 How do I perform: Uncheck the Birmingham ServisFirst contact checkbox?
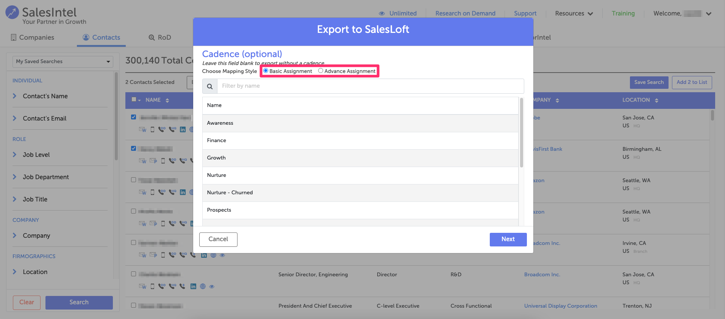[x=133, y=149]
